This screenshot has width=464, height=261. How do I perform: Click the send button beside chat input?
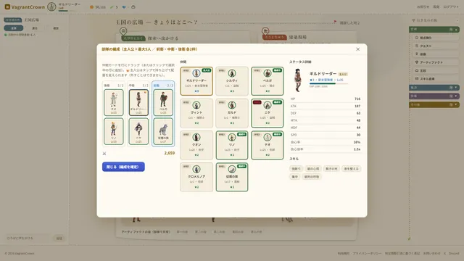click(59, 239)
